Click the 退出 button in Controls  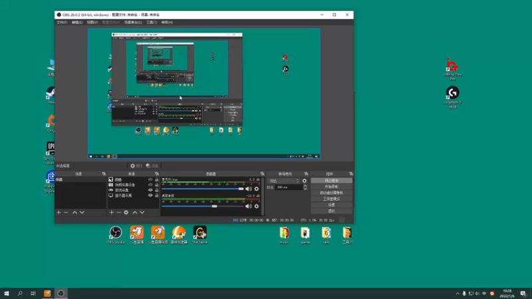tap(331, 211)
